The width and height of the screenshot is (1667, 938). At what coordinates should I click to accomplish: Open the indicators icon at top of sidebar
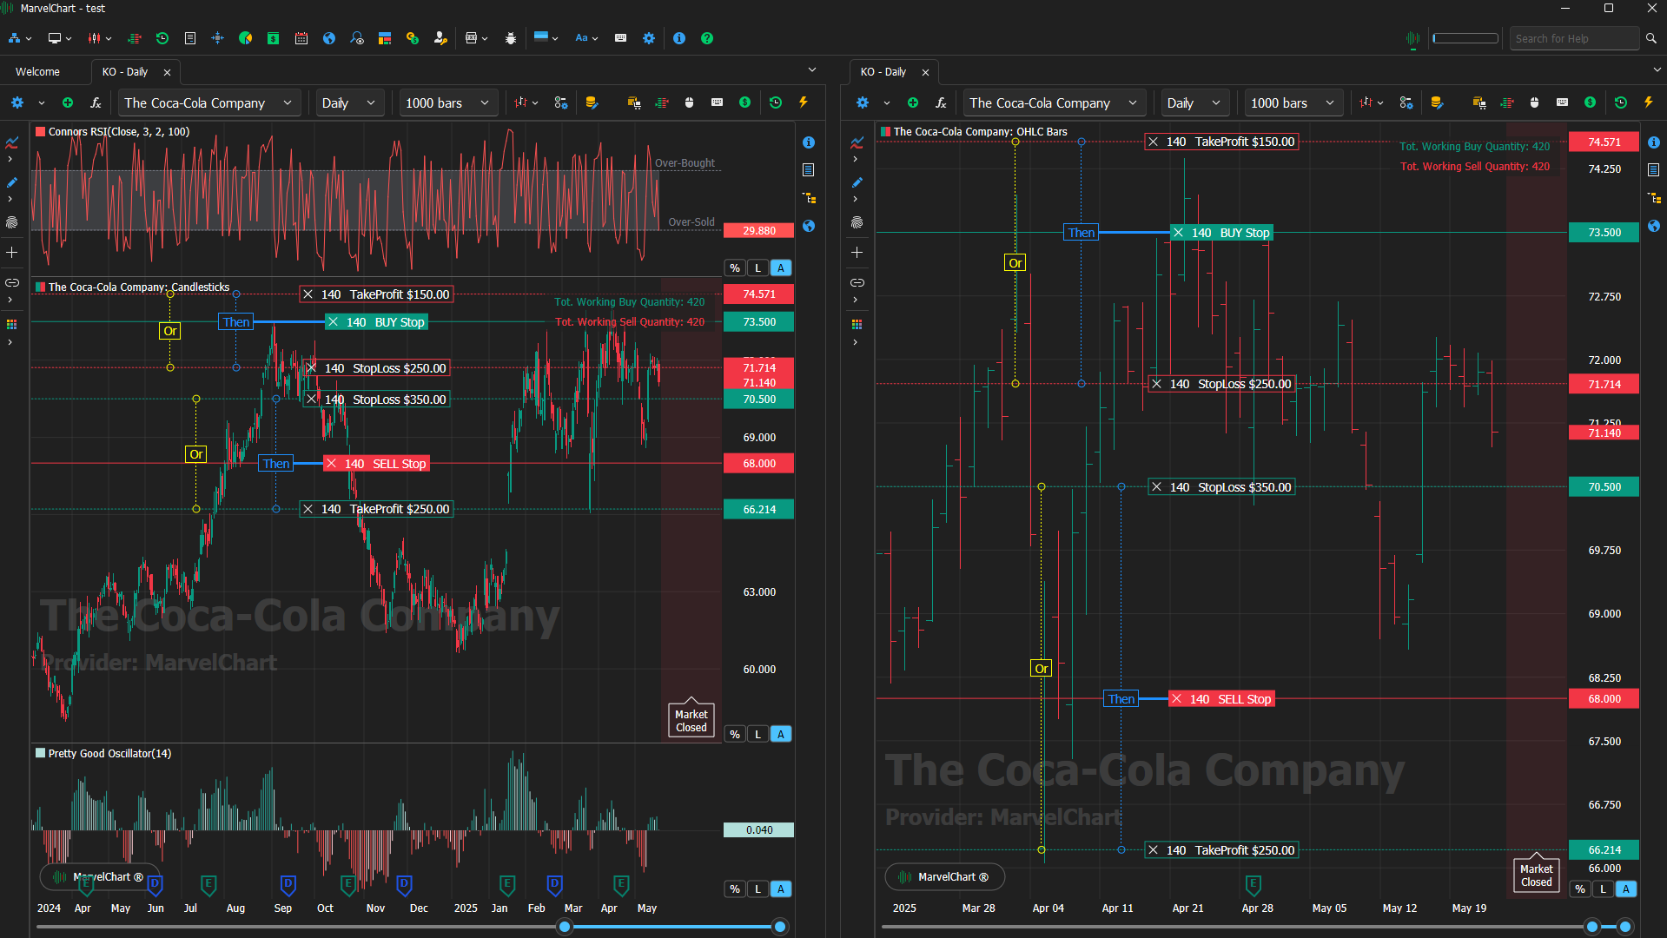(x=12, y=142)
